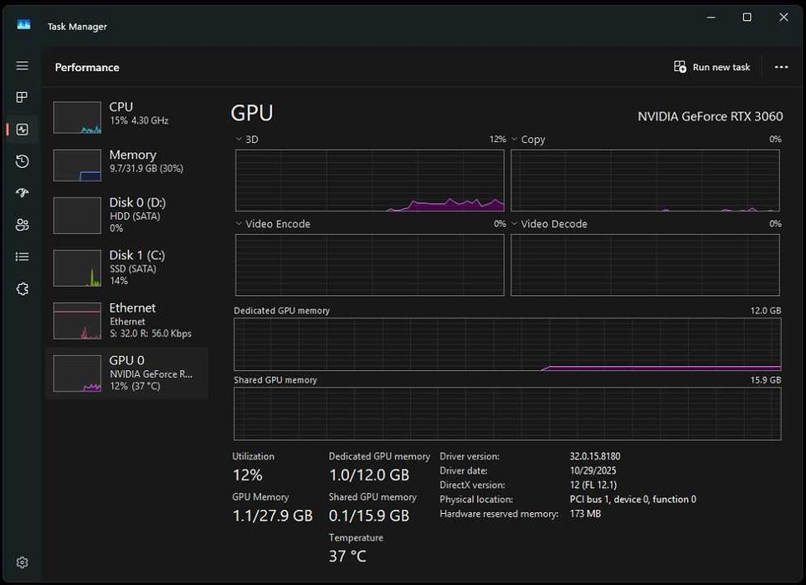Click driver version 32.0.15.8180

[595, 456]
